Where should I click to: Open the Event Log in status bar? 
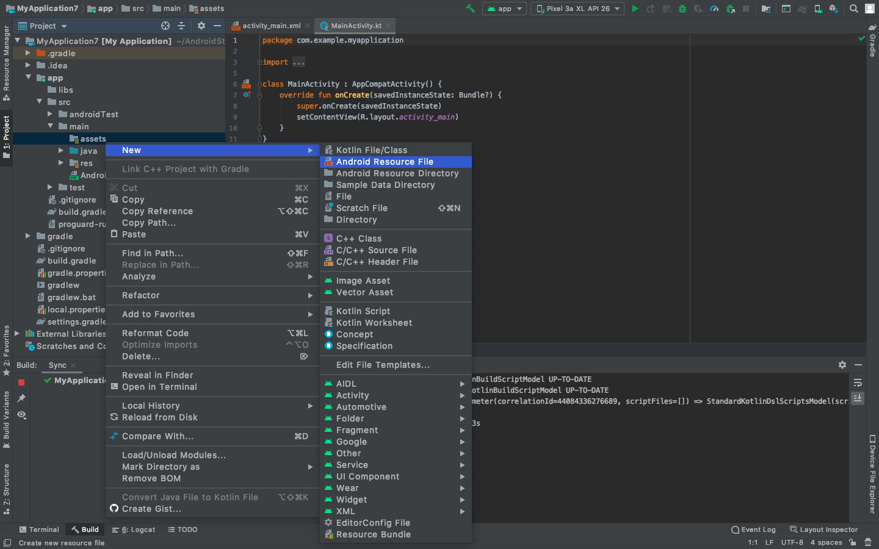753,529
